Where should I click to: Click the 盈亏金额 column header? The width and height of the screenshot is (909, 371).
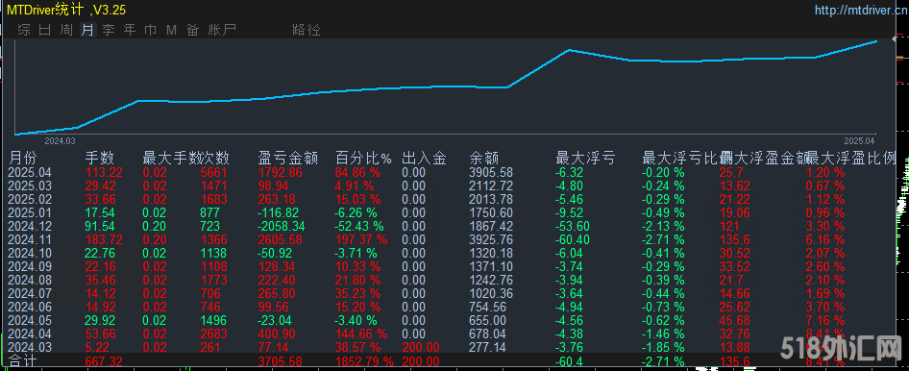pyautogui.click(x=288, y=158)
